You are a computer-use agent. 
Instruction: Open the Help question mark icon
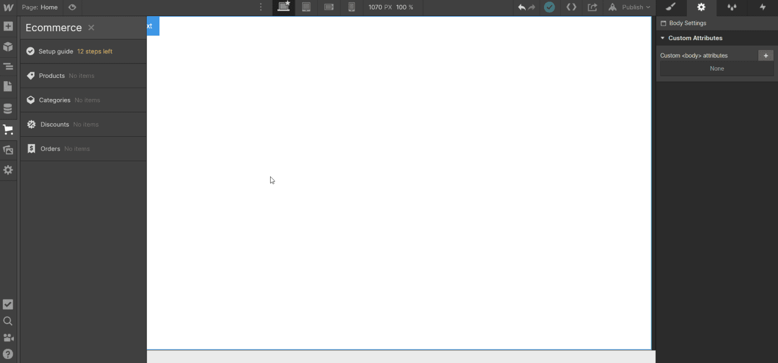pyautogui.click(x=8, y=354)
